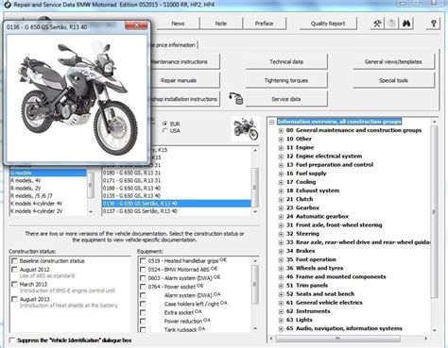Select 0137 - G 650 GS Sertão, R13 40

coord(177,211)
